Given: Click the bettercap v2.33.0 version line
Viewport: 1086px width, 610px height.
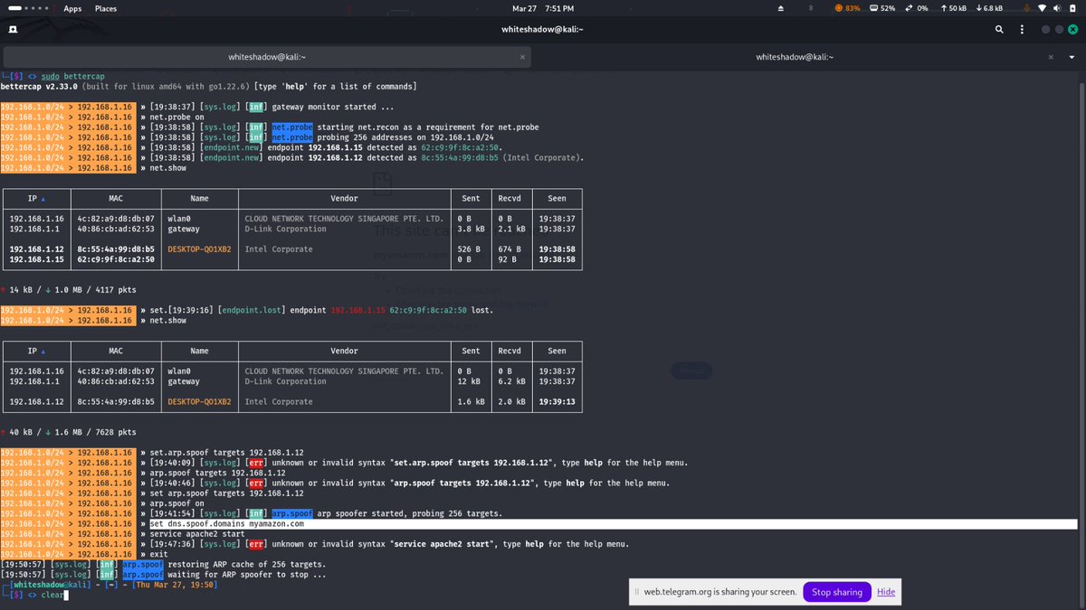Looking at the screenshot, I should click(x=209, y=87).
